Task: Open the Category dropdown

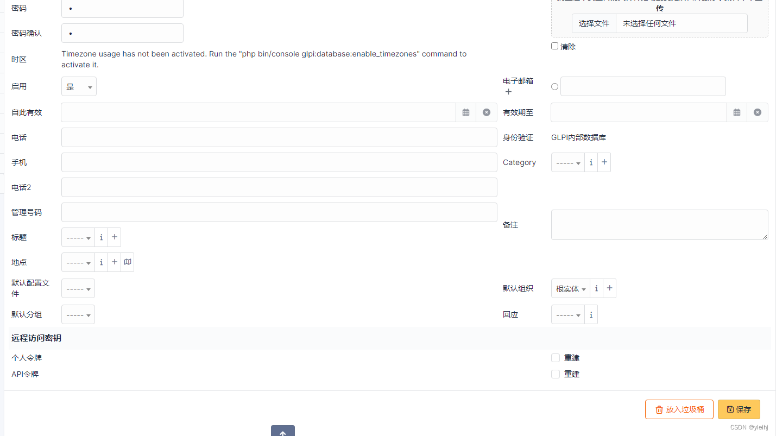Action: tap(568, 162)
